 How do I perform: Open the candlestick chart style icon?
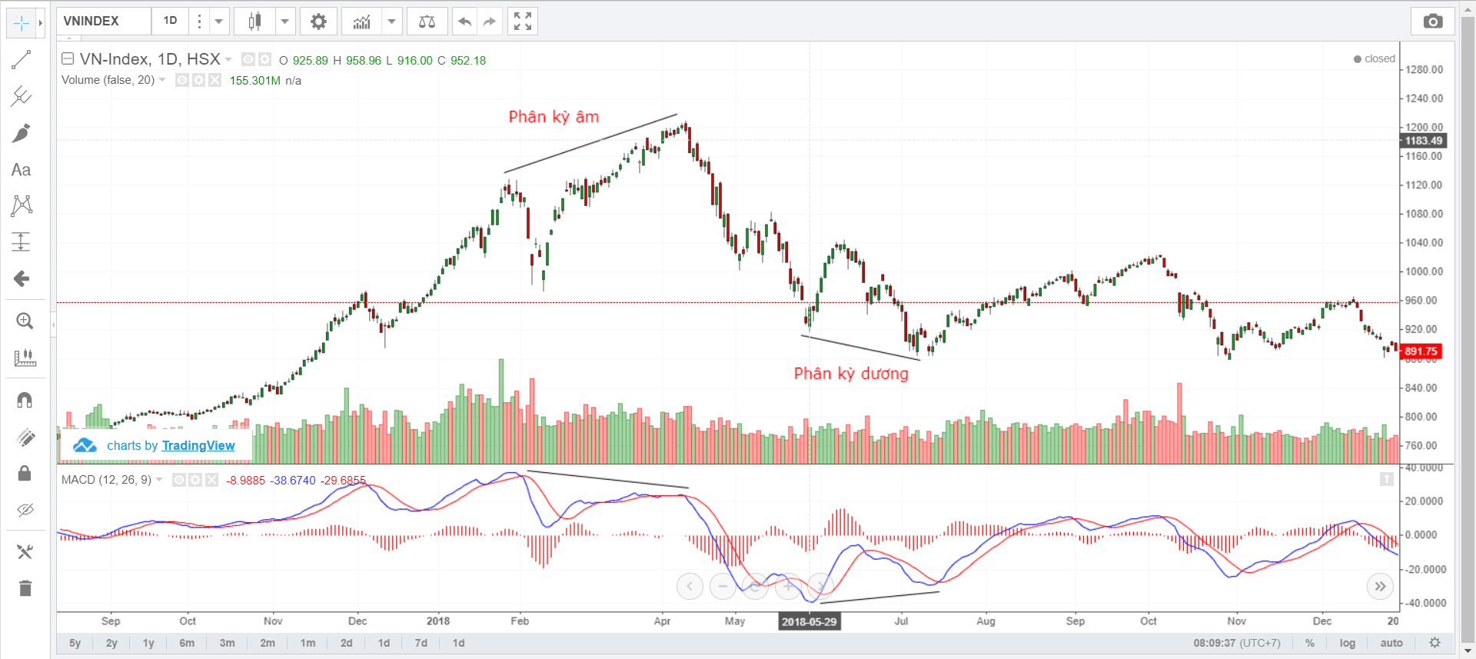point(254,22)
